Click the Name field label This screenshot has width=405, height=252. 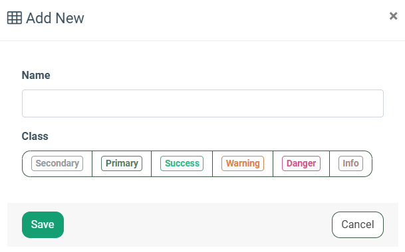[36, 75]
